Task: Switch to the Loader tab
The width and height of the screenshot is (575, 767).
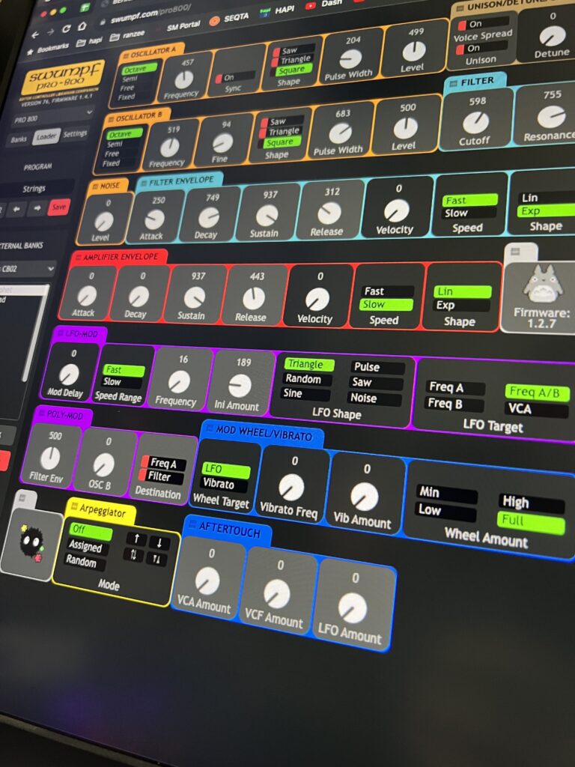Action: [x=46, y=136]
